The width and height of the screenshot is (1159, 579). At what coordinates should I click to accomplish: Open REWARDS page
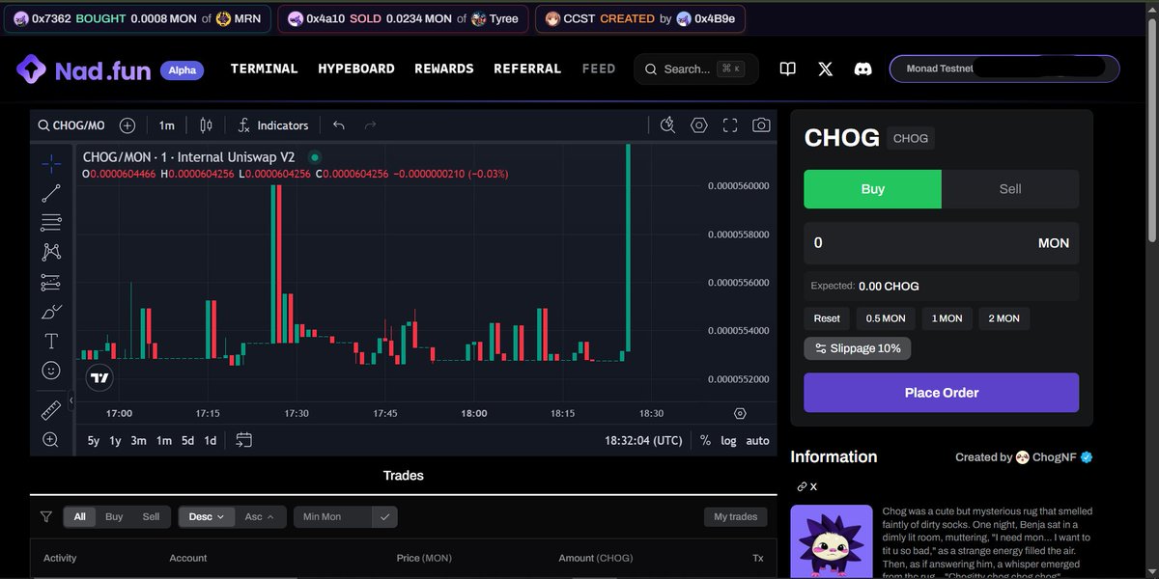[x=444, y=69]
